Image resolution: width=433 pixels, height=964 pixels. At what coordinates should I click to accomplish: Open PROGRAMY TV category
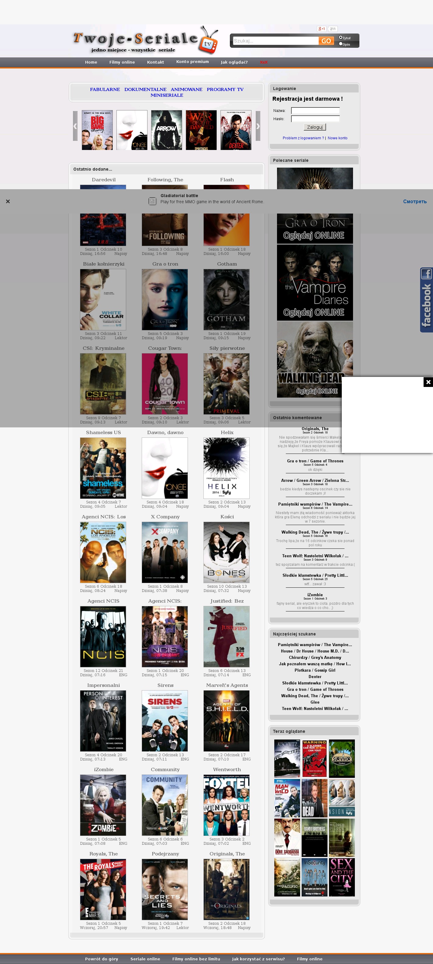click(225, 89)
